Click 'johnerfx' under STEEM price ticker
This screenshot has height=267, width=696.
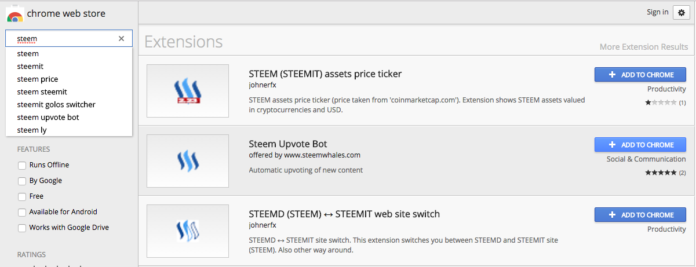pyautogui.click(x=263, y=85)
